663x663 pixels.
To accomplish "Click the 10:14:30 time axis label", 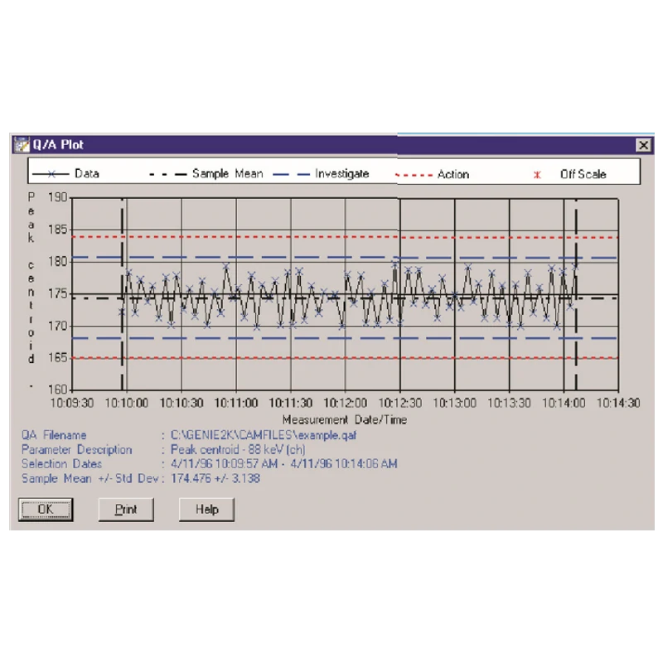I will 618,403.
